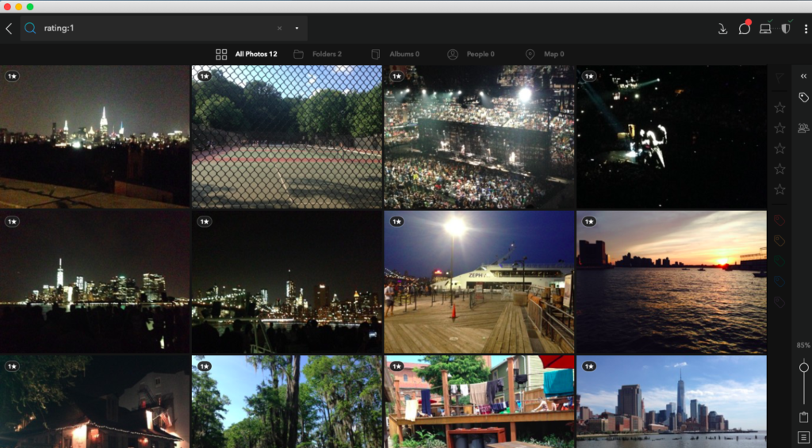Click the 1★ badge on mossy trees photo

[x=205, y=366]
